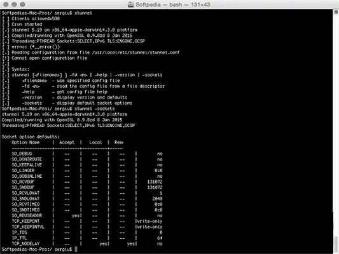Image resolution: width=339 pixels, height=254 pixels.
Task: Click the first 'stunnel' command at top prompt
Action: coord(83,13)
